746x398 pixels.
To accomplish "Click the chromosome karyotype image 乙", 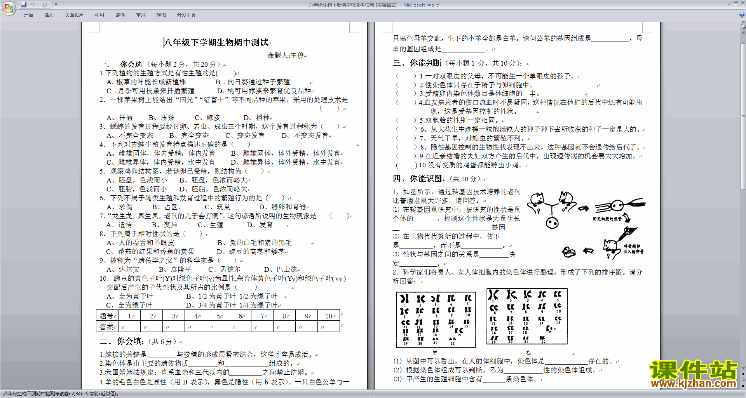I will click(527, 316).
